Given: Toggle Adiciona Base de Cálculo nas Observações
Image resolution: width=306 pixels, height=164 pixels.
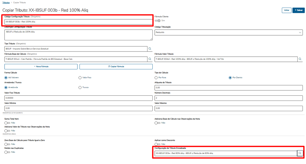Looking at the screenshot, I should point(157,123).
